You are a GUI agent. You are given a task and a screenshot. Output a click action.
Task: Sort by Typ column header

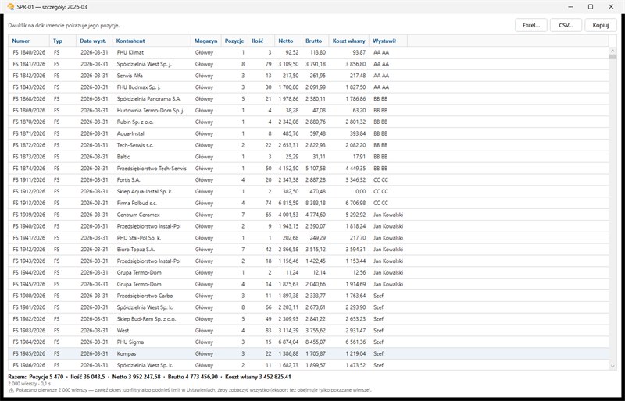(62, 41)
